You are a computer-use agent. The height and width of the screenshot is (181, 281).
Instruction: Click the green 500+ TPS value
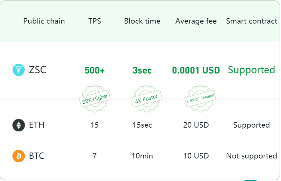point(94,70)
